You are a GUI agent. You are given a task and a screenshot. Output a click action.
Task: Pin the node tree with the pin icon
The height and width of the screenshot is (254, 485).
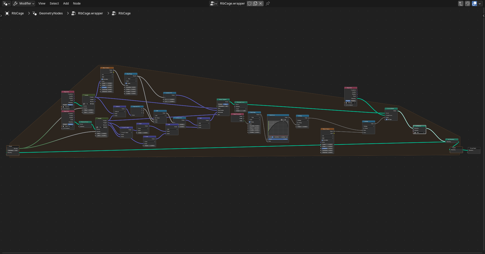268,4
